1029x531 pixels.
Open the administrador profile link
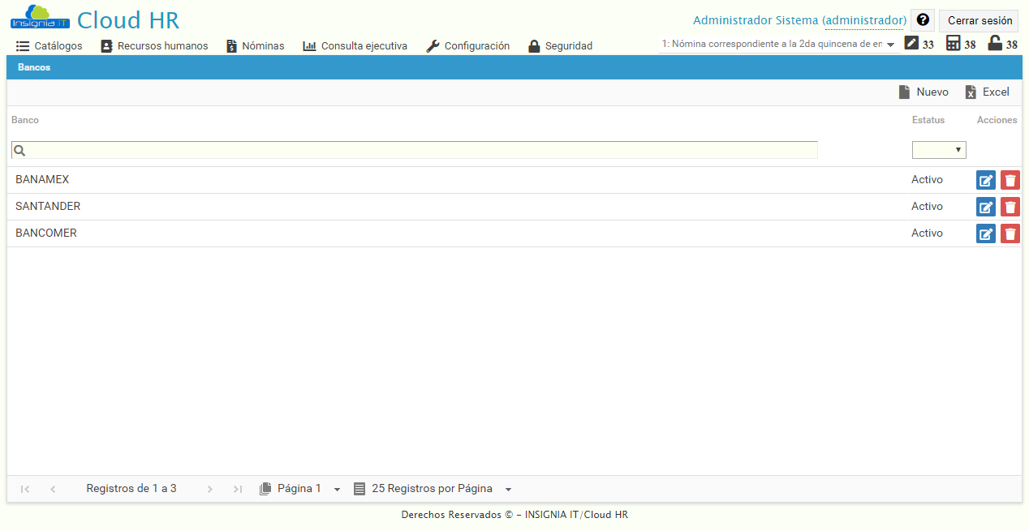point(865,19)
